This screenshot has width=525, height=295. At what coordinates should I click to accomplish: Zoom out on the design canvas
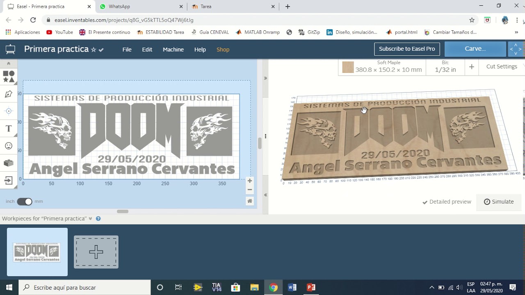(249, 190)
